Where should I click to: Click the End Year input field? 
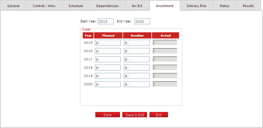(142, 22)
